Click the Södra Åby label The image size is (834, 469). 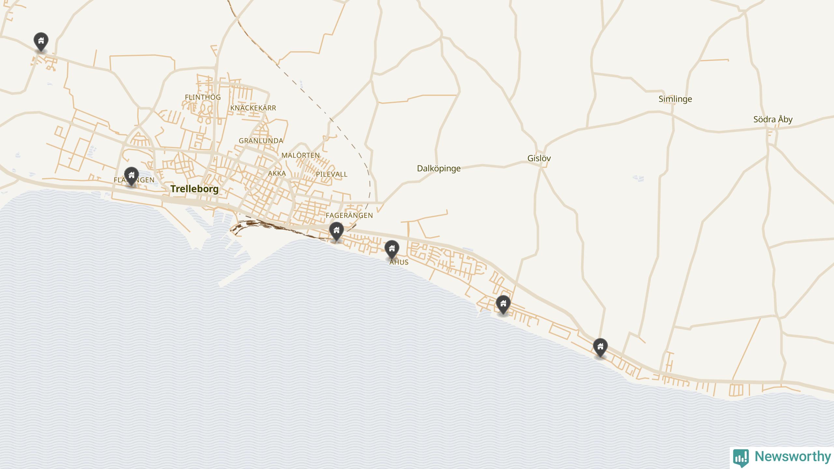773,119
